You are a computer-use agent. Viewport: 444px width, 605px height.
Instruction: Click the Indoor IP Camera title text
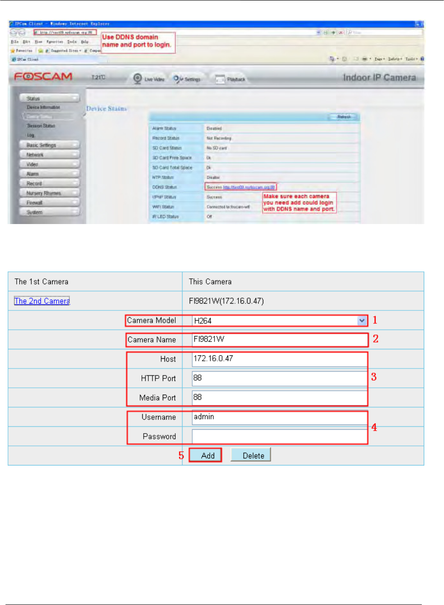tap(379, 77)
